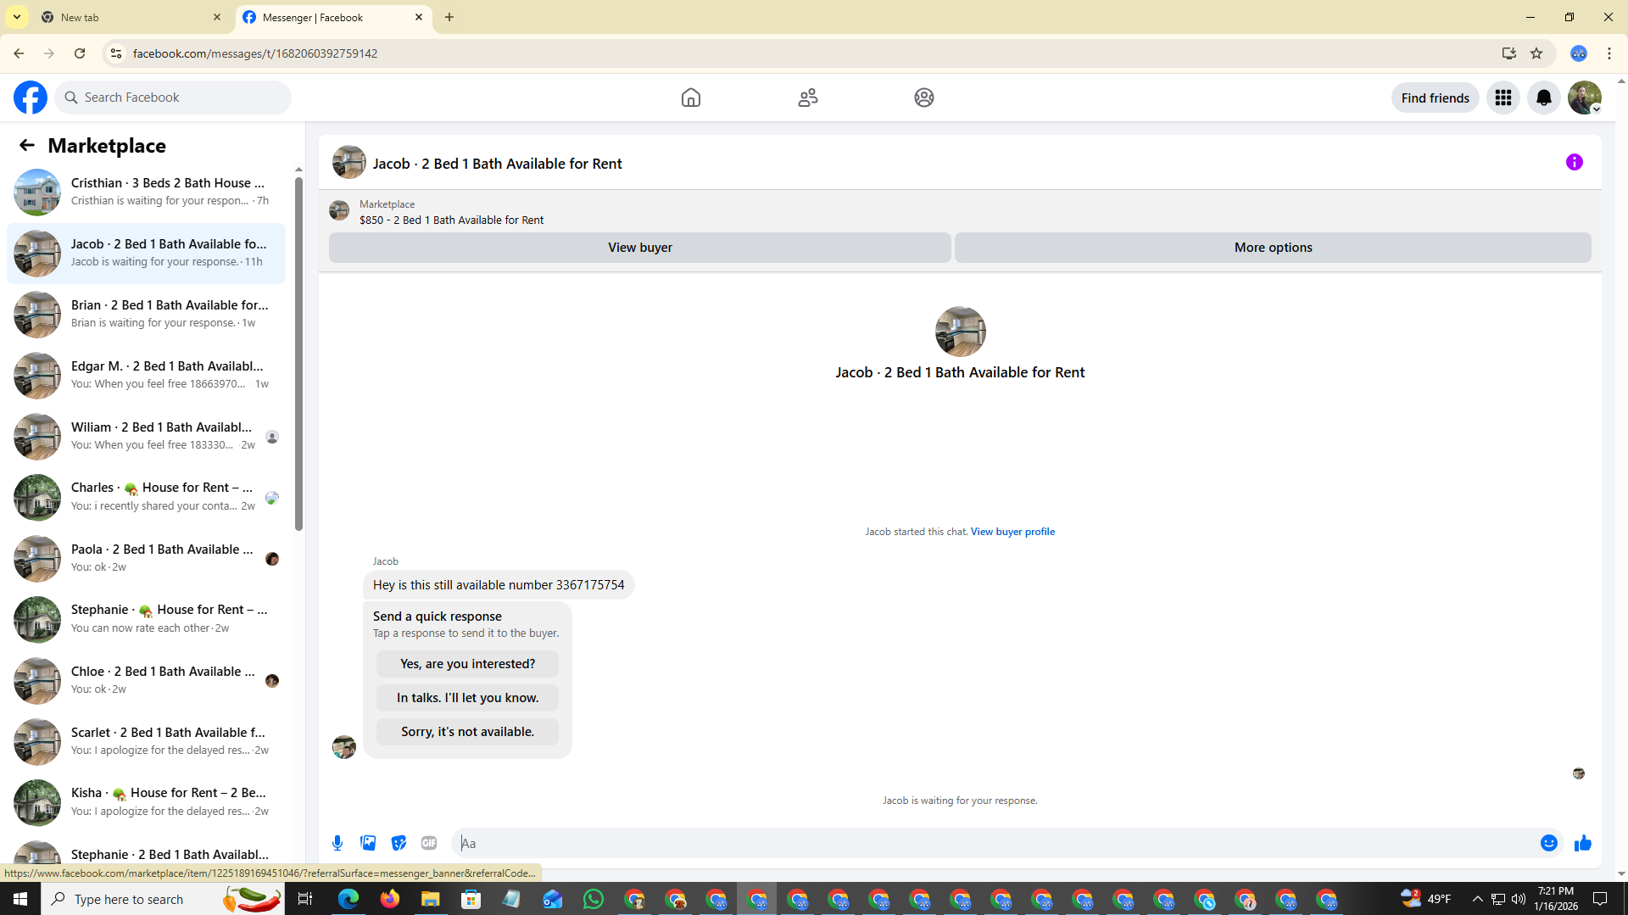Go to the Home feed icon
The height and width of the screenshot is (915, 1628).
click(691, 98)
